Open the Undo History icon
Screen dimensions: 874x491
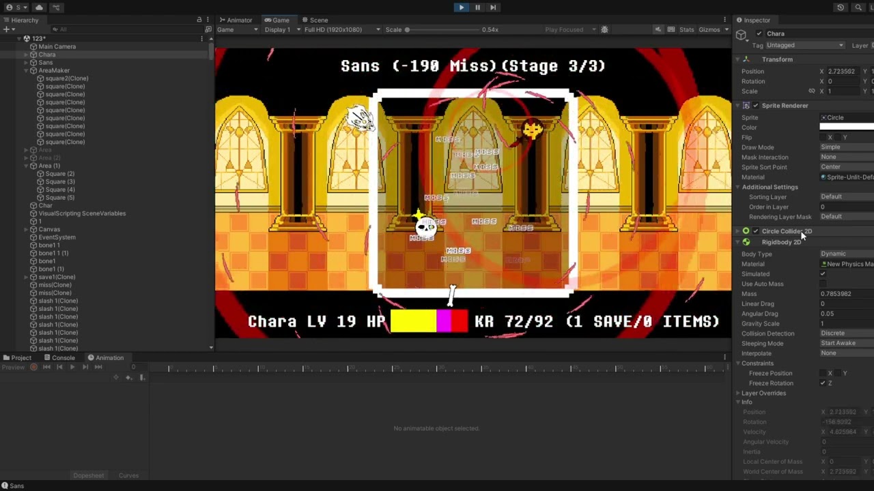pos(841,8)
